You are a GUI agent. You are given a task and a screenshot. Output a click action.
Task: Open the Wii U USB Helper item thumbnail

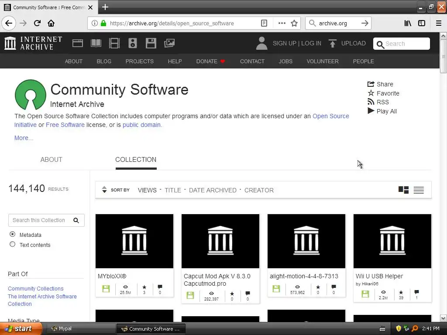click(392, 241)
